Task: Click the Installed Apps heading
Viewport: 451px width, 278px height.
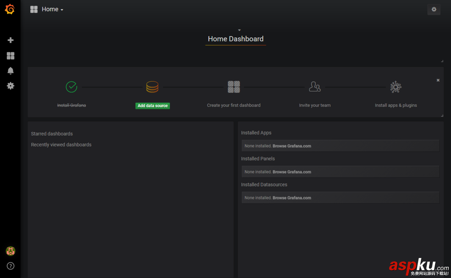Action: click(x=256, y=133)
